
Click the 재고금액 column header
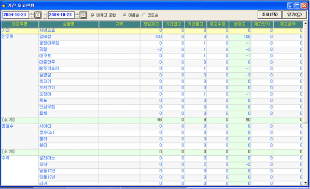[x=288, y=24]
